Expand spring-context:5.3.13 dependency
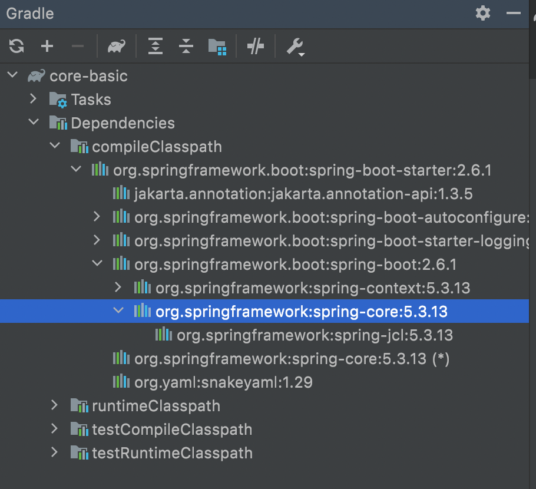This screenshot has height=489, width=536. point(118,288)
